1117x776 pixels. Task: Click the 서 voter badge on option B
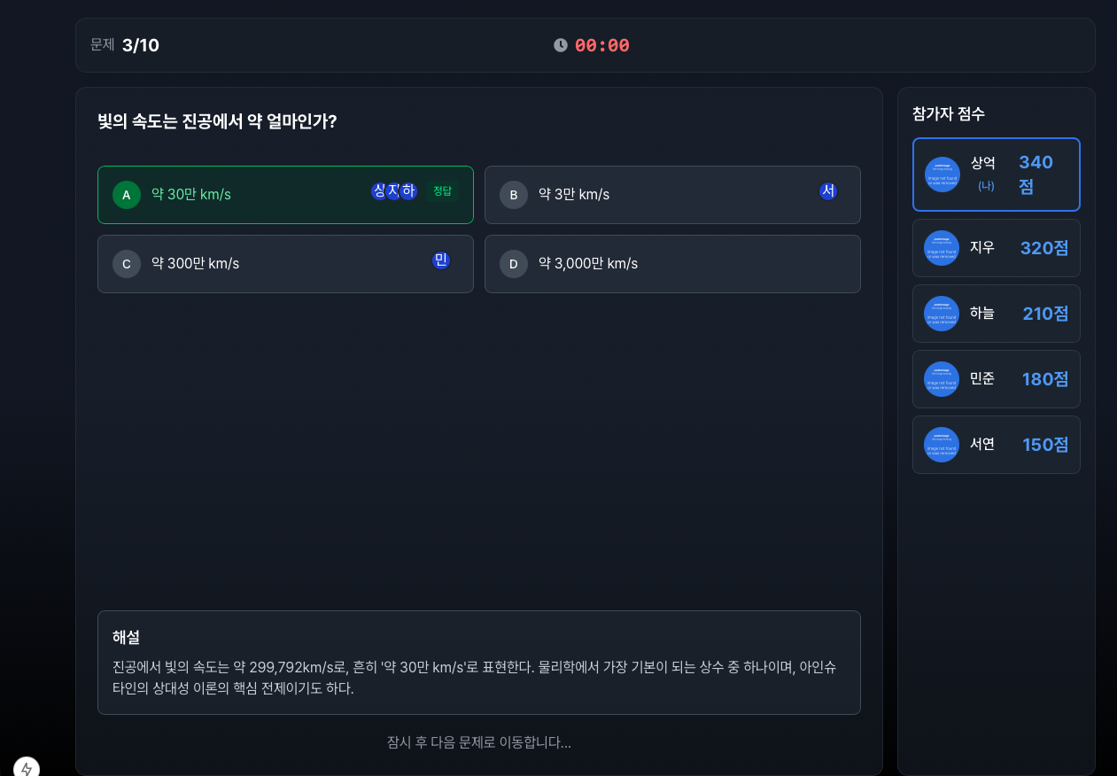[x=828, y=191]
